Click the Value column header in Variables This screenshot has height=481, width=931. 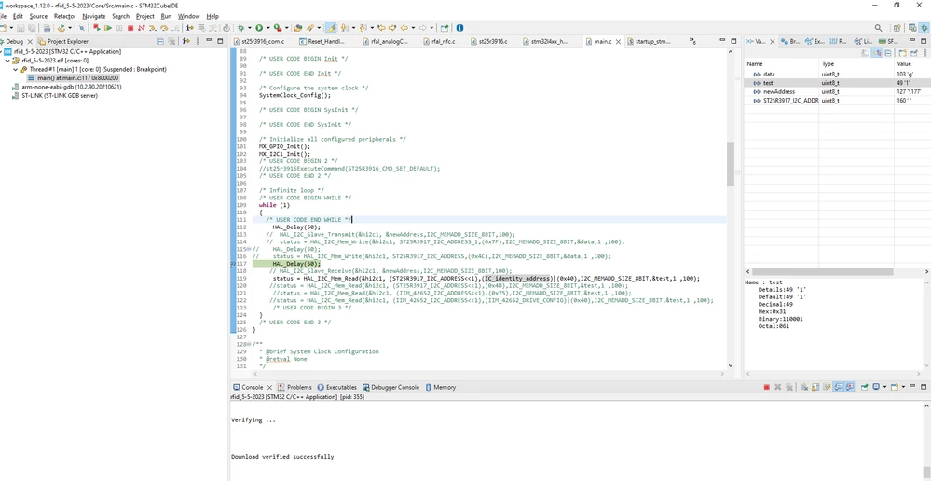pos(912,63)
